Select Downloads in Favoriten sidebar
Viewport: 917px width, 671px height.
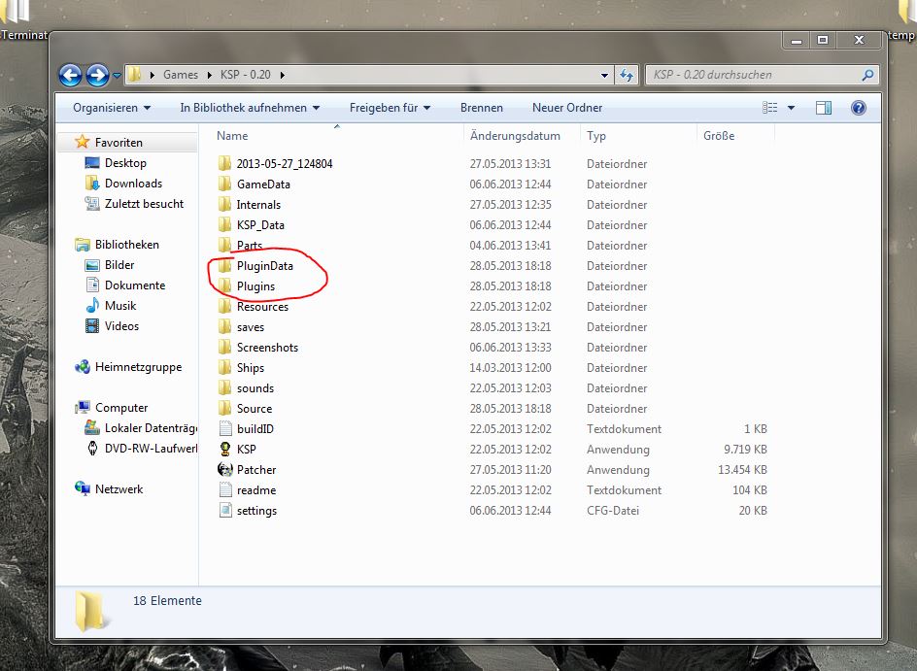pyautogui.click(x=133, y=184)
